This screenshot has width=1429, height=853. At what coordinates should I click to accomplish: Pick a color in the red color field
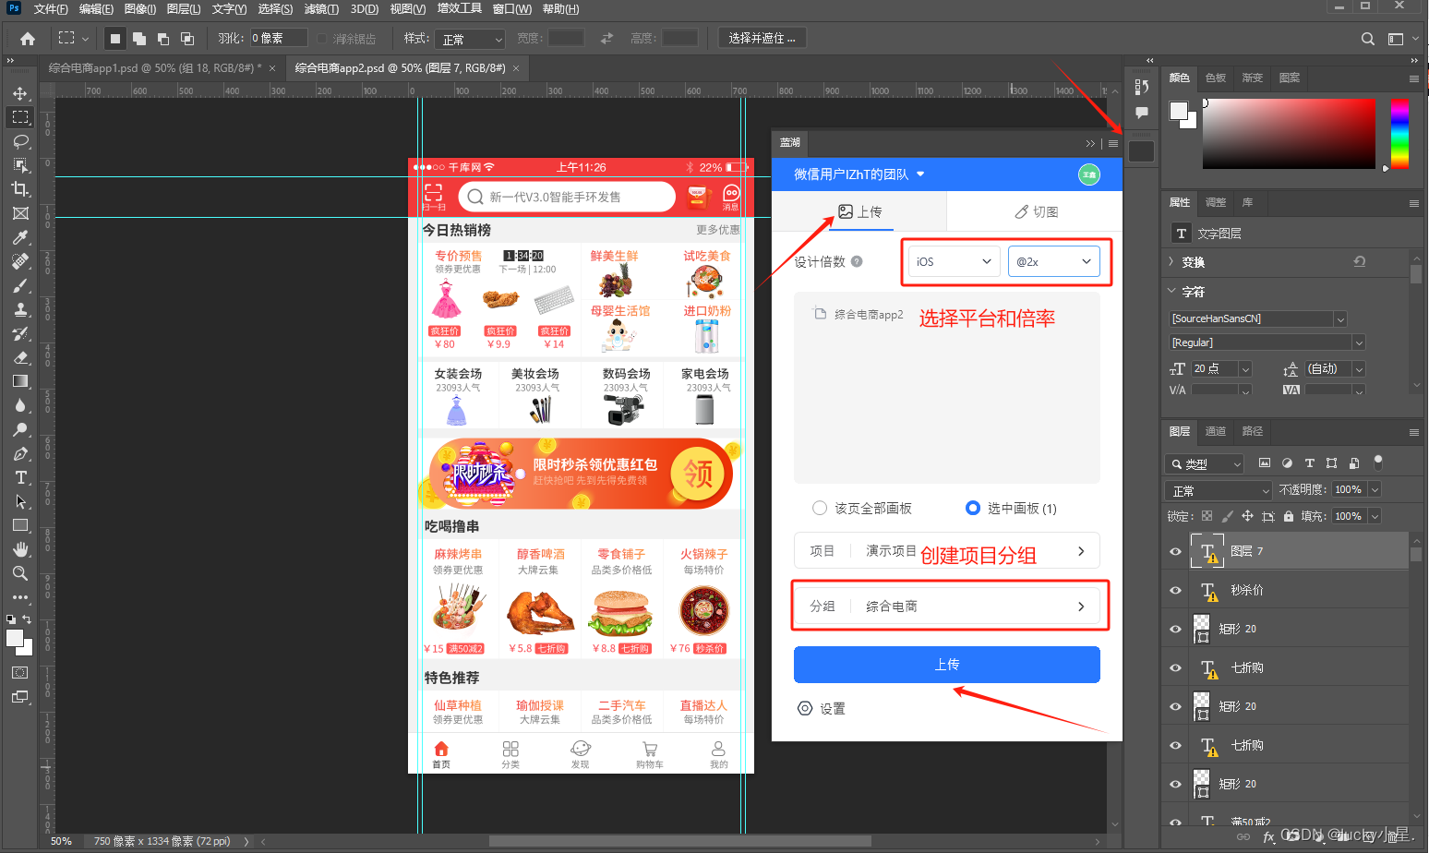1289,135
